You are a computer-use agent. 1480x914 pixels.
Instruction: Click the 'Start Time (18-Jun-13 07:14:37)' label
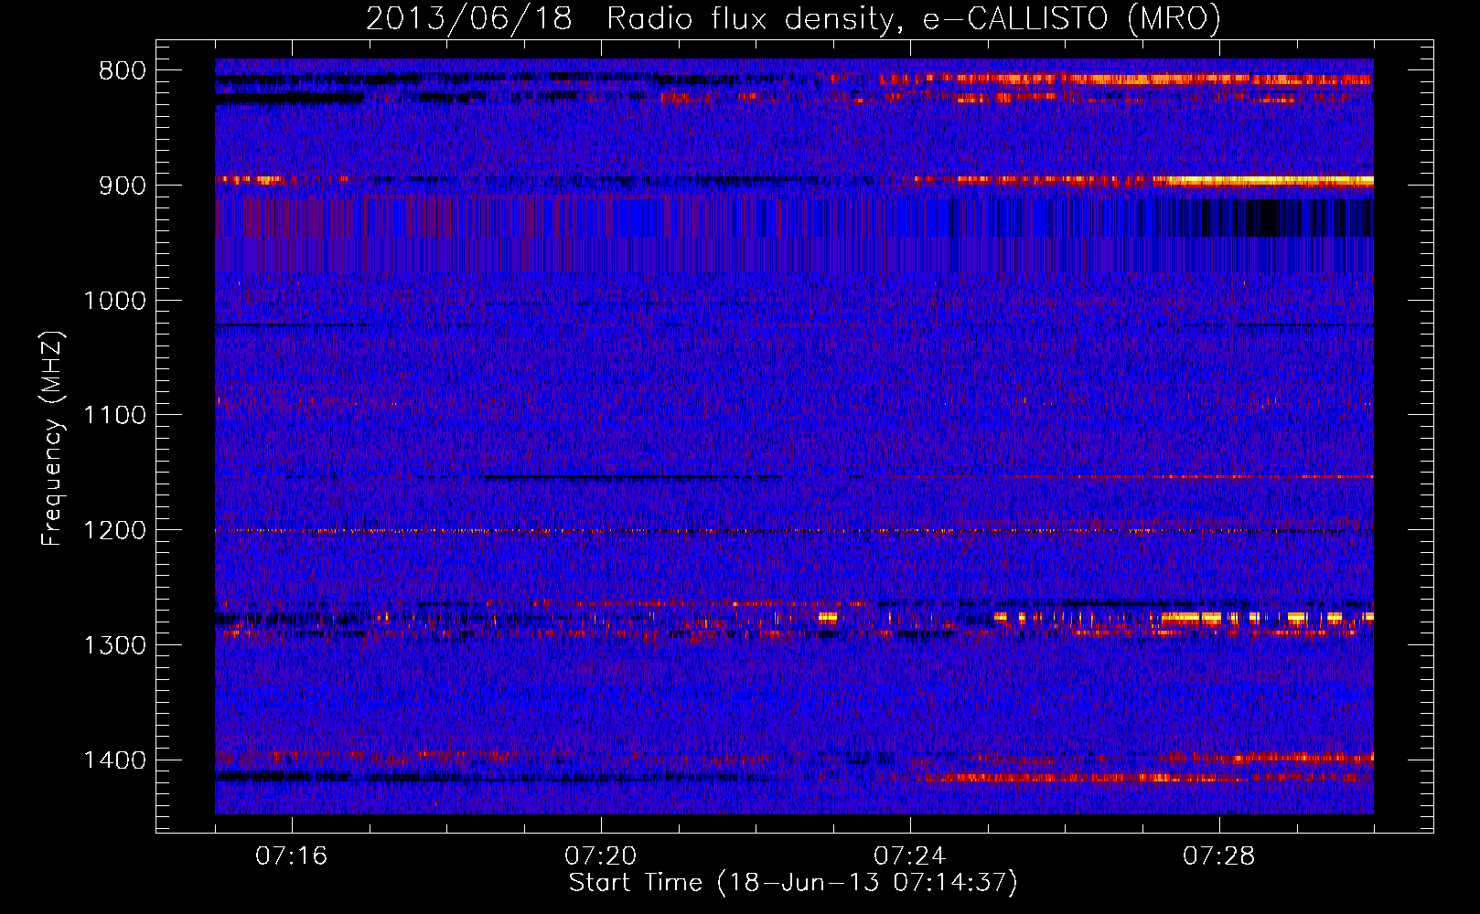click(x=793, y=883)
